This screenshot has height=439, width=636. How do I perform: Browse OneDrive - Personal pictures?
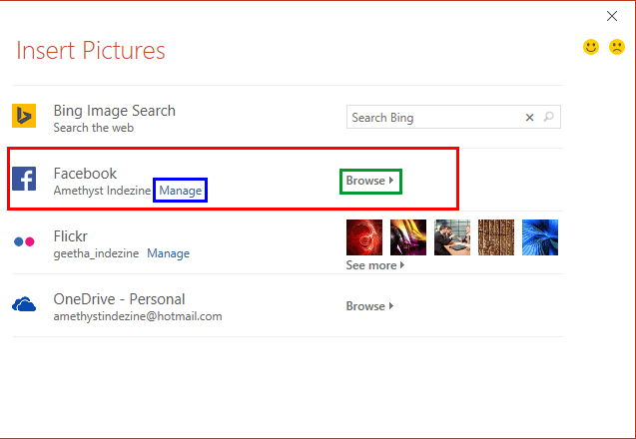click(x=369, y=306)
